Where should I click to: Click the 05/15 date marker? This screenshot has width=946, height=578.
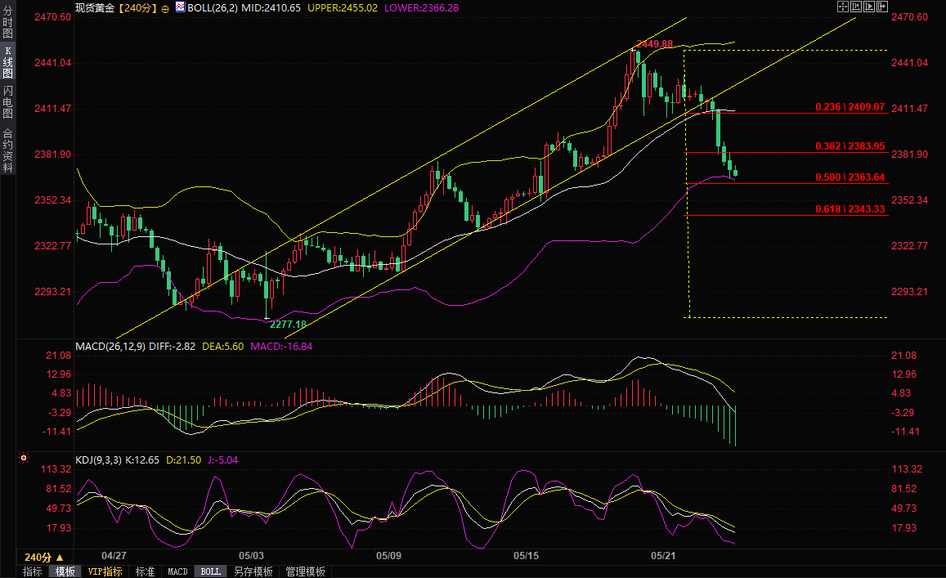526,556
